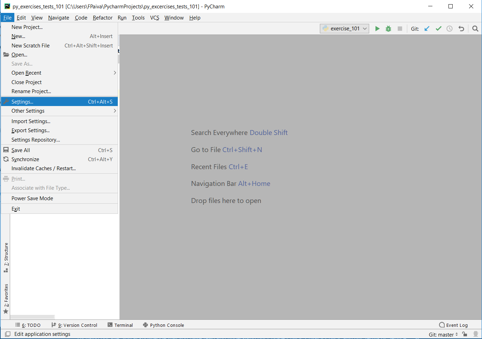Expand the Other Settings submenu
Viewport: 482px width, 339px height.
coord(59,111)
